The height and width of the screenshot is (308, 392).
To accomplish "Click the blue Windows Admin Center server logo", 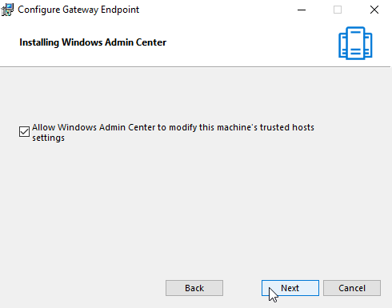I will pyautogui.click(x=355, y=43).
